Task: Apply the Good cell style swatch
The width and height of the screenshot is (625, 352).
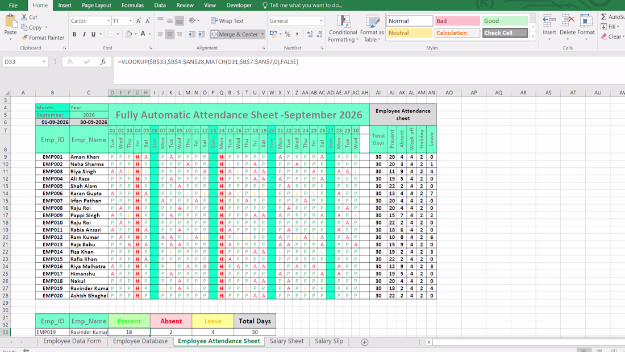Action: [505, 20]
